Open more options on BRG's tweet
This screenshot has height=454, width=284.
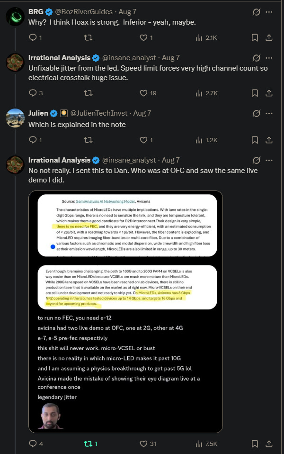coord(269,12)
